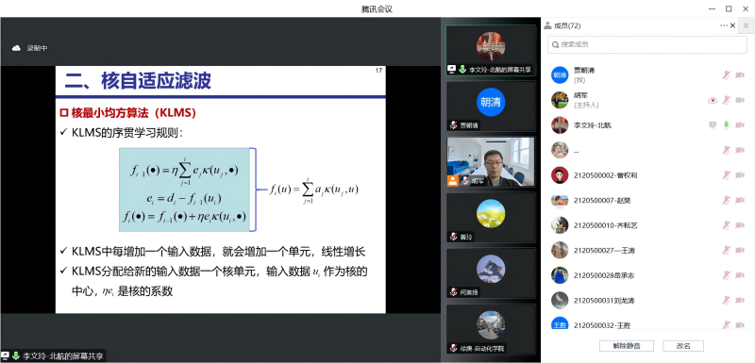Click 李文玲-北航's green microphone icon

(x=726, y=125)
